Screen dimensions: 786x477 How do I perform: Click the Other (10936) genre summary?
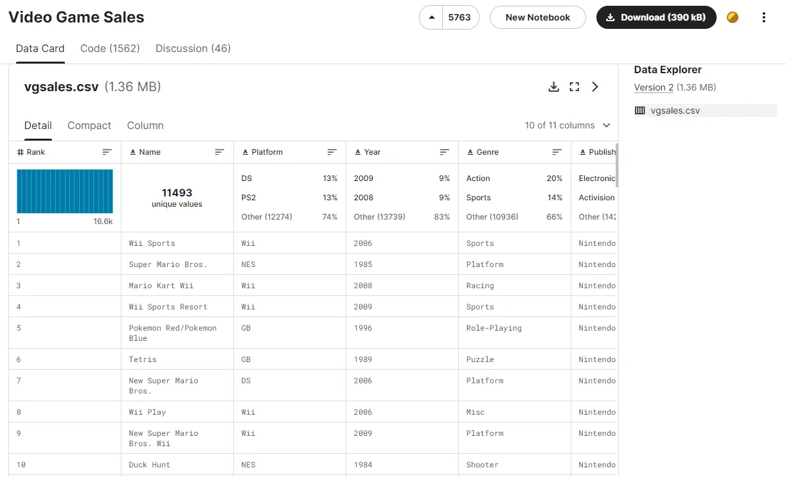(x=514, y=217)
